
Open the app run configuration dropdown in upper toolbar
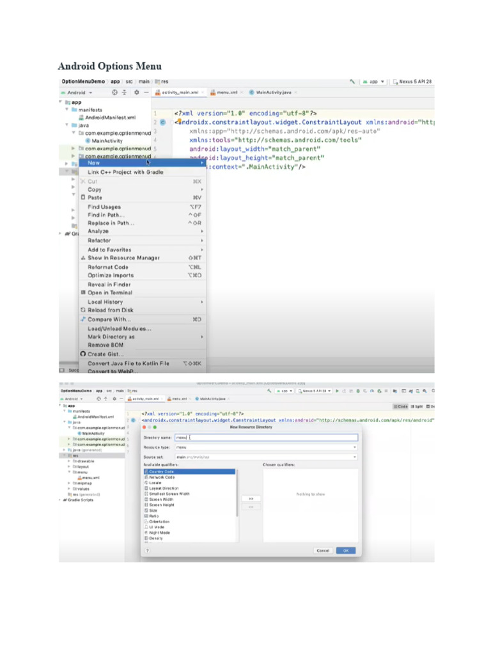(373, 82)
